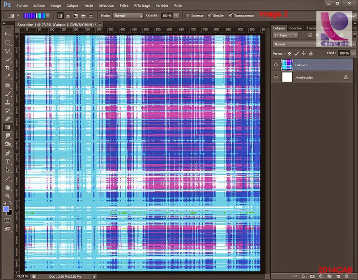Select the Move tool

[8, 34]
